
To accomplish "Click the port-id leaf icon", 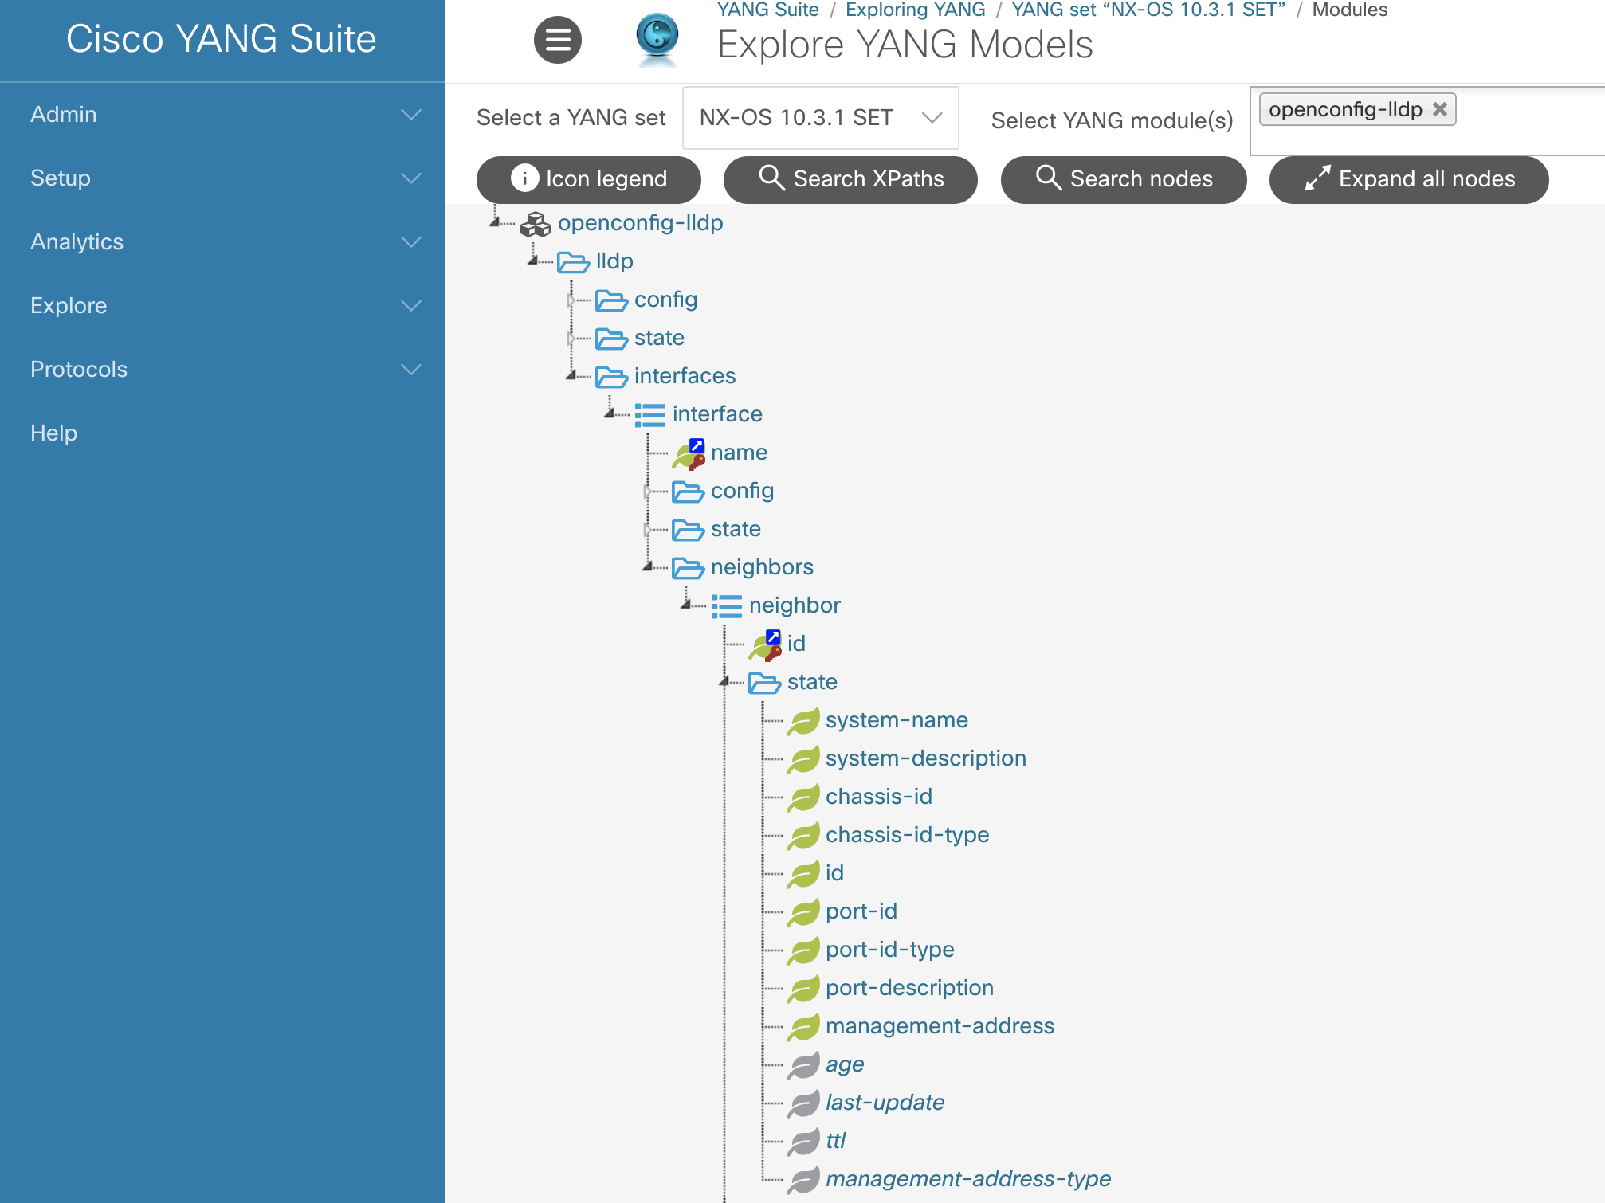I will click(803, 912).
